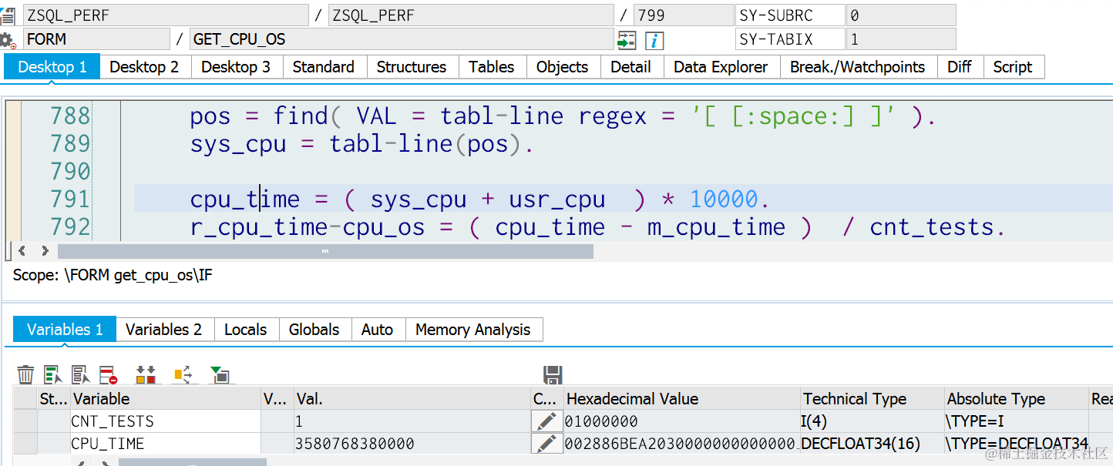This screenshot has height=466, width=1113.
Task: Click the first program field showing ZSQL_PERF
Action: [166, 15]
